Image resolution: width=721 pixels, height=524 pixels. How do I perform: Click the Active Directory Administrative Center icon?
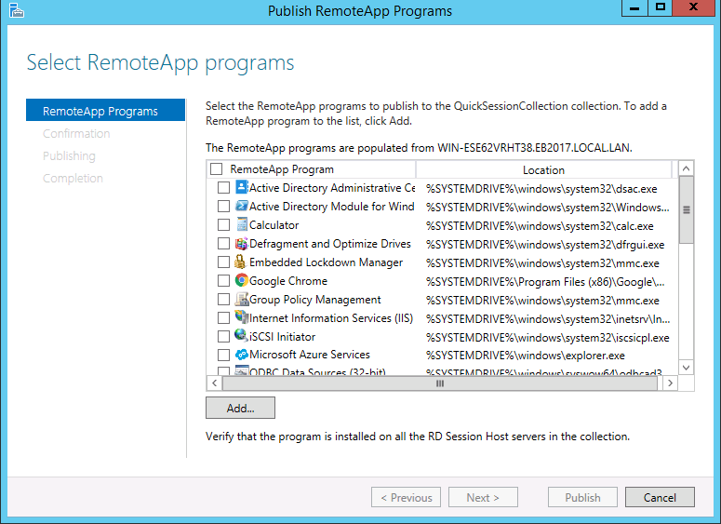pyautogui.click(x=241, y=188)
